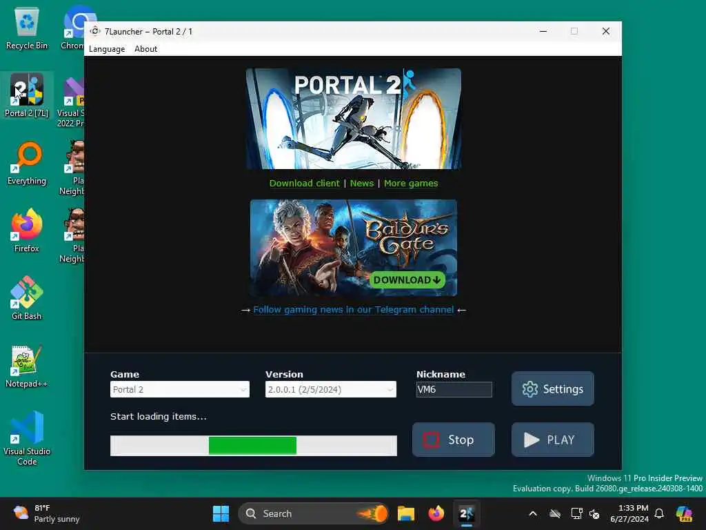Select the Chrome desktop shortcut
The image size is (706, 530).
73,28
